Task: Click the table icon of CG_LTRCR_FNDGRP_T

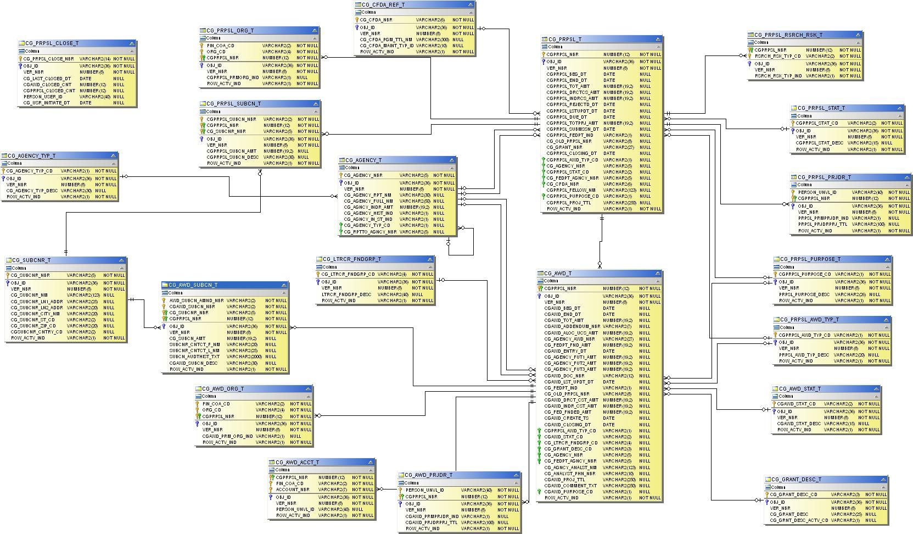Action: point(320,259)
